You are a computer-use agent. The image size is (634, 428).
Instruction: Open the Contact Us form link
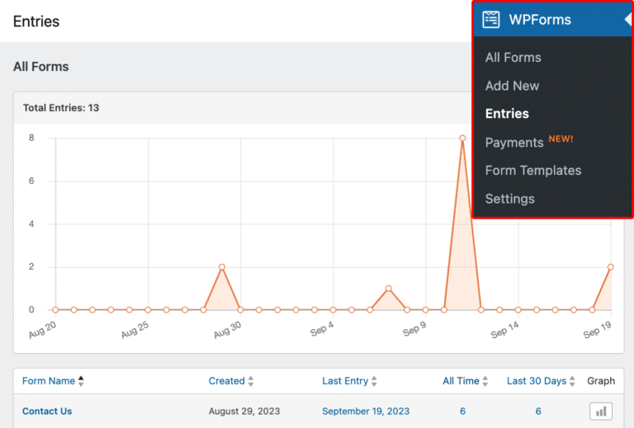(47, 411)
